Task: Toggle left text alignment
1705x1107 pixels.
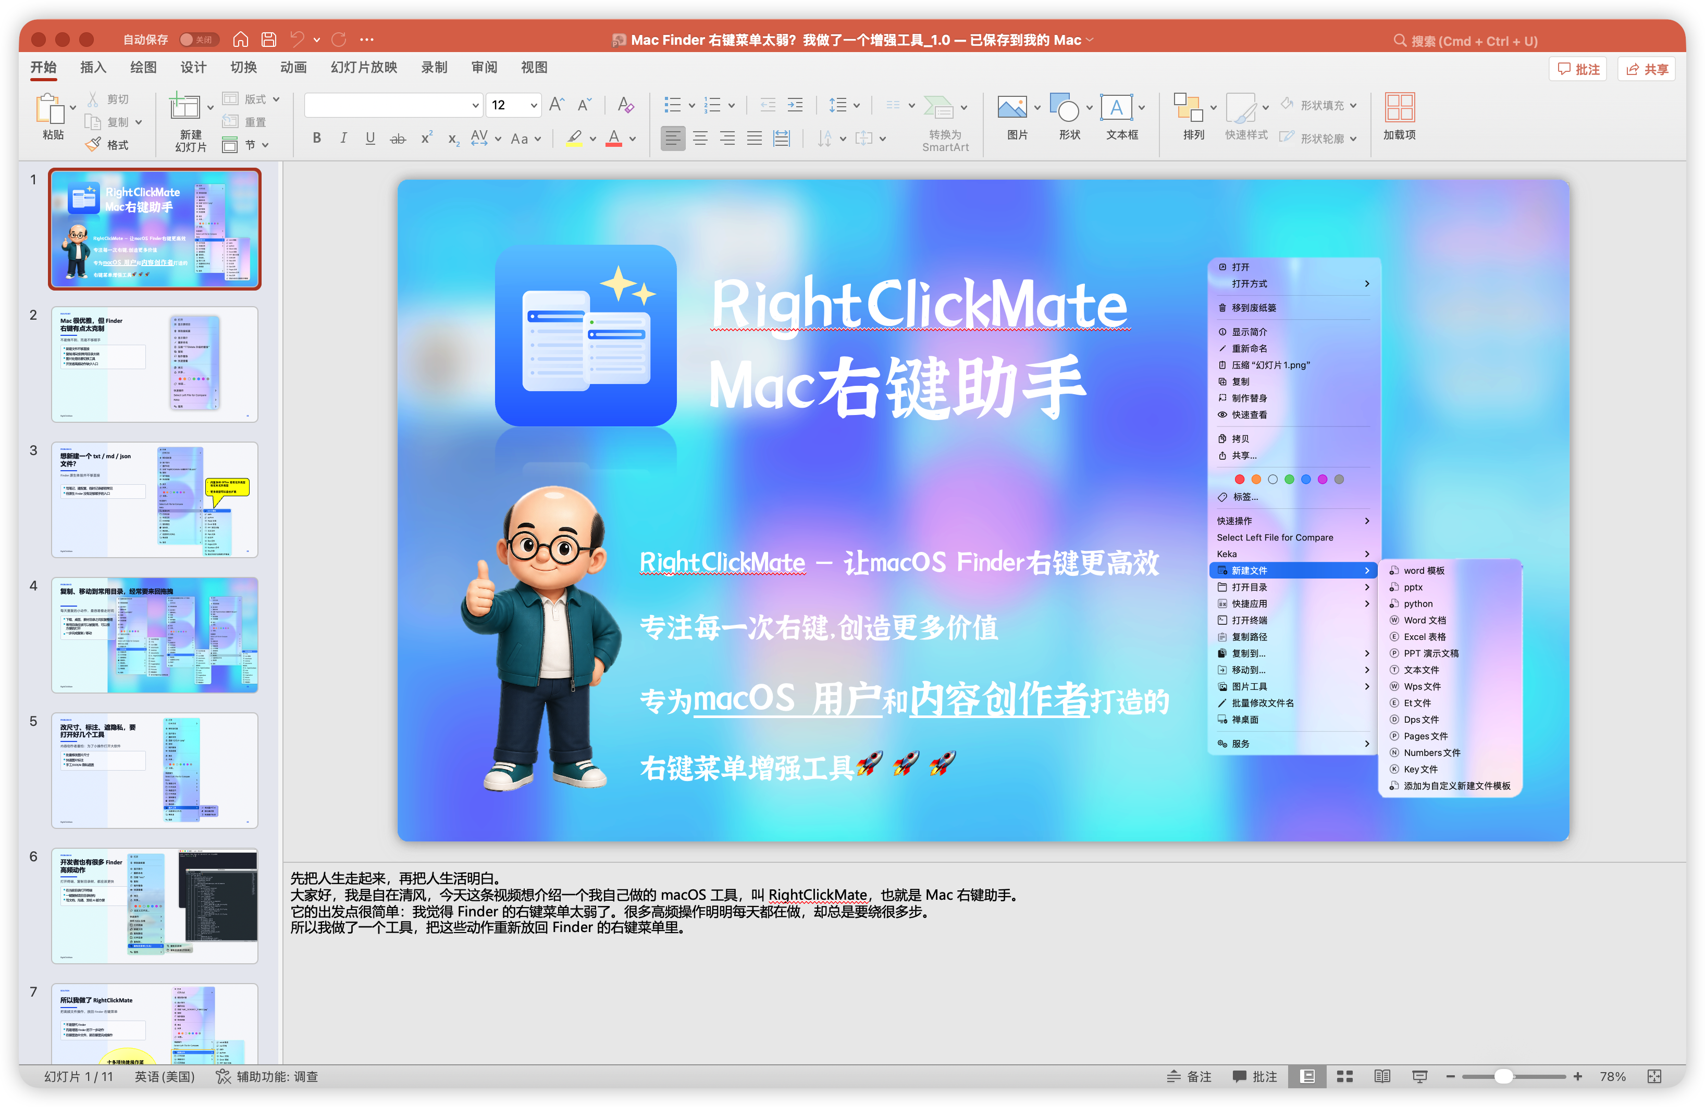Action: [x=672, y=138]
